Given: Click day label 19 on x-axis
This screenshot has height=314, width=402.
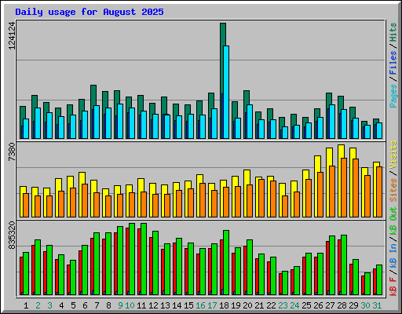Looking at the screenshot, I should [x=236, y=305].
